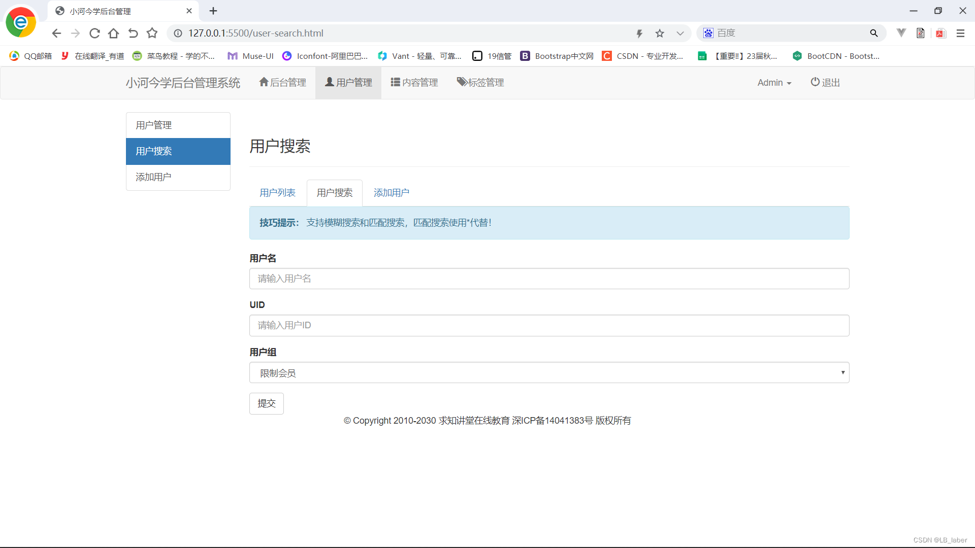Open 内容管理 in the navbar
This screenshot has height=548, width=975.
click(x=414, y=83)
